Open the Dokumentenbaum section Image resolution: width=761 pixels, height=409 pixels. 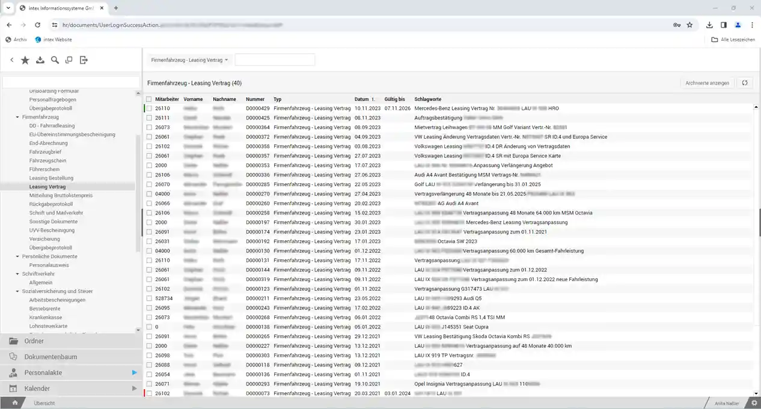coord(50,357)
